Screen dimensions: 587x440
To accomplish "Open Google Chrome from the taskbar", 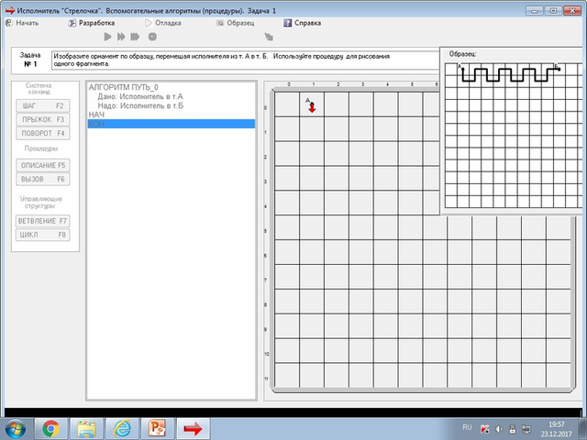I will click(51, 429).
